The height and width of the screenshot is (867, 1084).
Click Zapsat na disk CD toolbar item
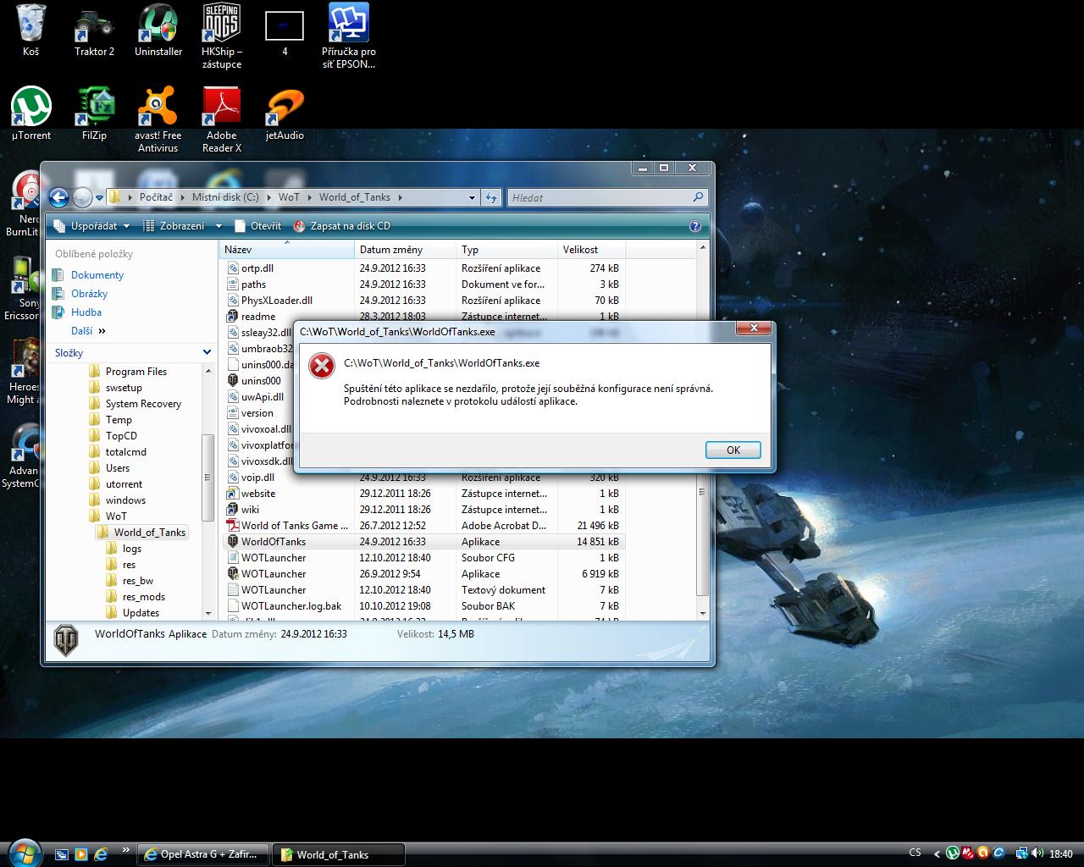341,226
